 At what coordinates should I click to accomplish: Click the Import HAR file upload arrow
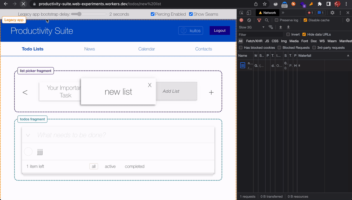(x=281, y=27)
